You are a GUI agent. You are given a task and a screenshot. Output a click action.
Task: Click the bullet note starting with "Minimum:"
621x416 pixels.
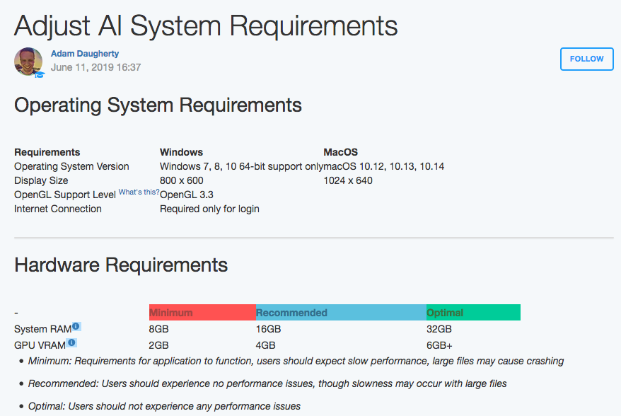pos(296,362)
